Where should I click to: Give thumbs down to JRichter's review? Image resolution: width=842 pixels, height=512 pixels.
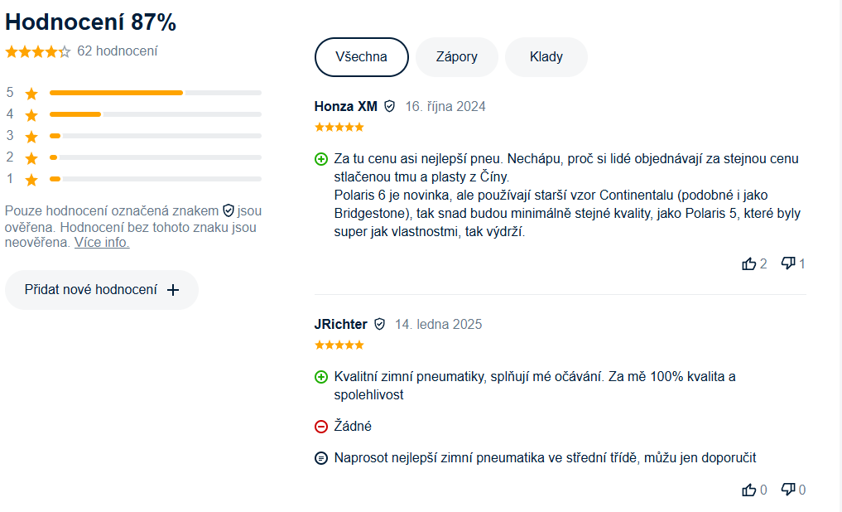(787, 490)
